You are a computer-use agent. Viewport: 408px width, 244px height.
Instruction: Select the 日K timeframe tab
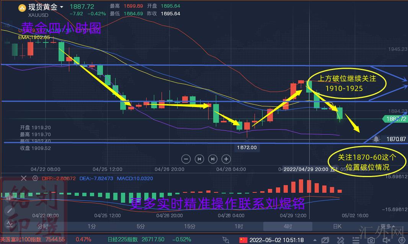(337, 226)
